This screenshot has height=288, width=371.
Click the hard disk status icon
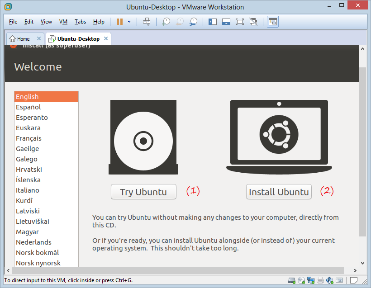(x=292, y=280)
